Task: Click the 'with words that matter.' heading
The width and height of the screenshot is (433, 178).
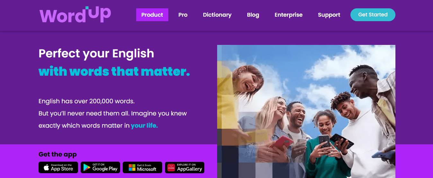Action: [114, 71]
